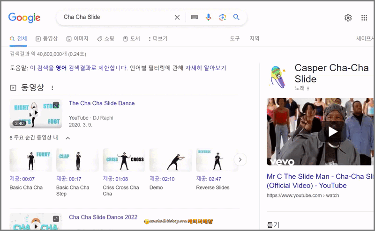Click the Criss Cross Cha Cha caption
This screenshot has width=375, height=231.
click(121, 191)
